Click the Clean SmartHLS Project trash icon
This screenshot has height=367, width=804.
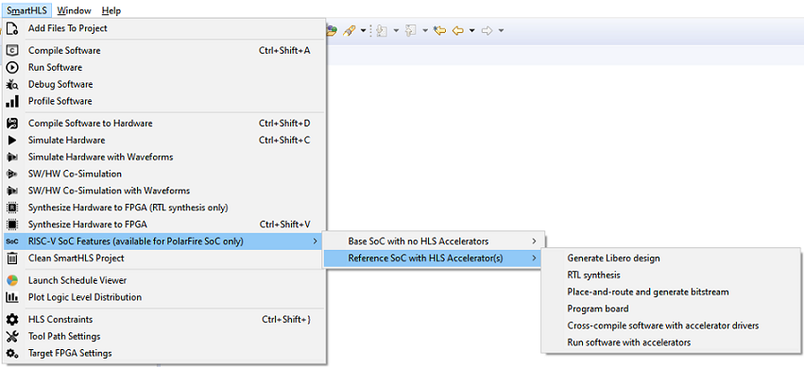click(12, 258)
